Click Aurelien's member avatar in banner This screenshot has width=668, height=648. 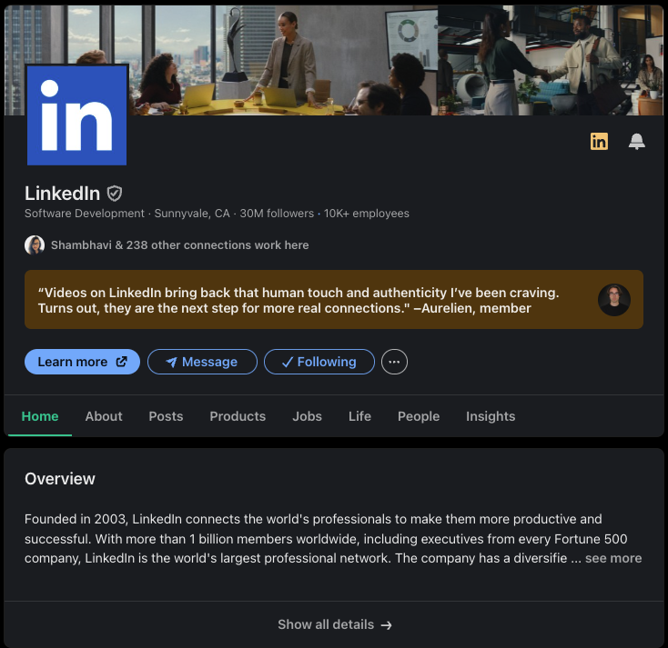coord(614,300)
